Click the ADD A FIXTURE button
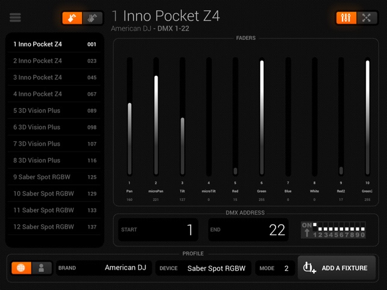 coord(336,268)
